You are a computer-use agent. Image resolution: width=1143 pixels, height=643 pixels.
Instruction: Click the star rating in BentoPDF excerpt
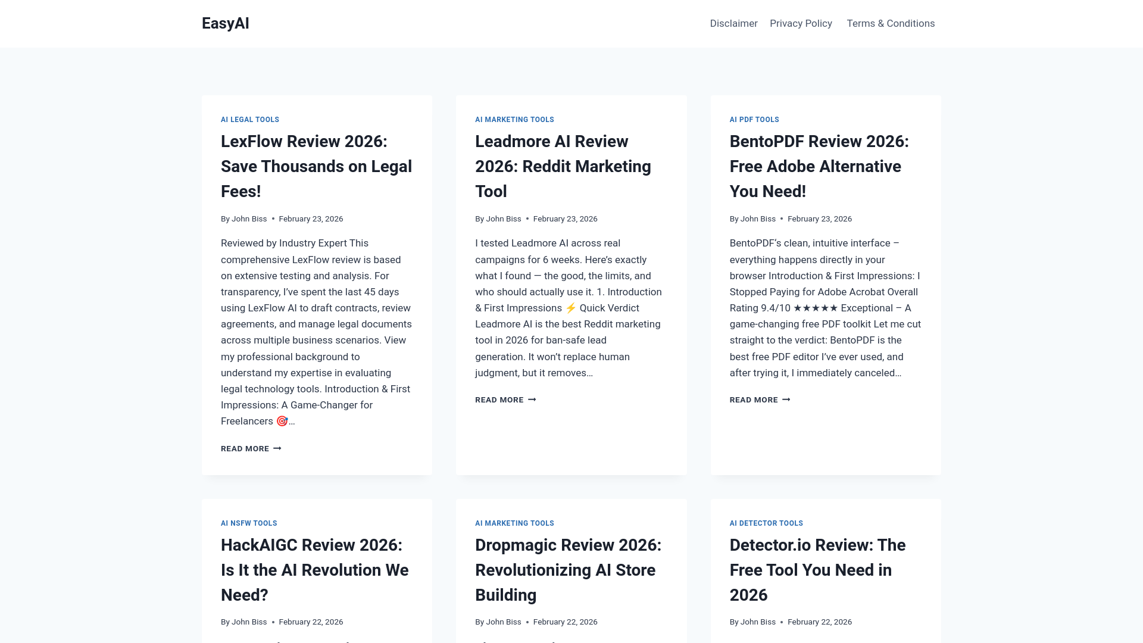coord(816,308)
